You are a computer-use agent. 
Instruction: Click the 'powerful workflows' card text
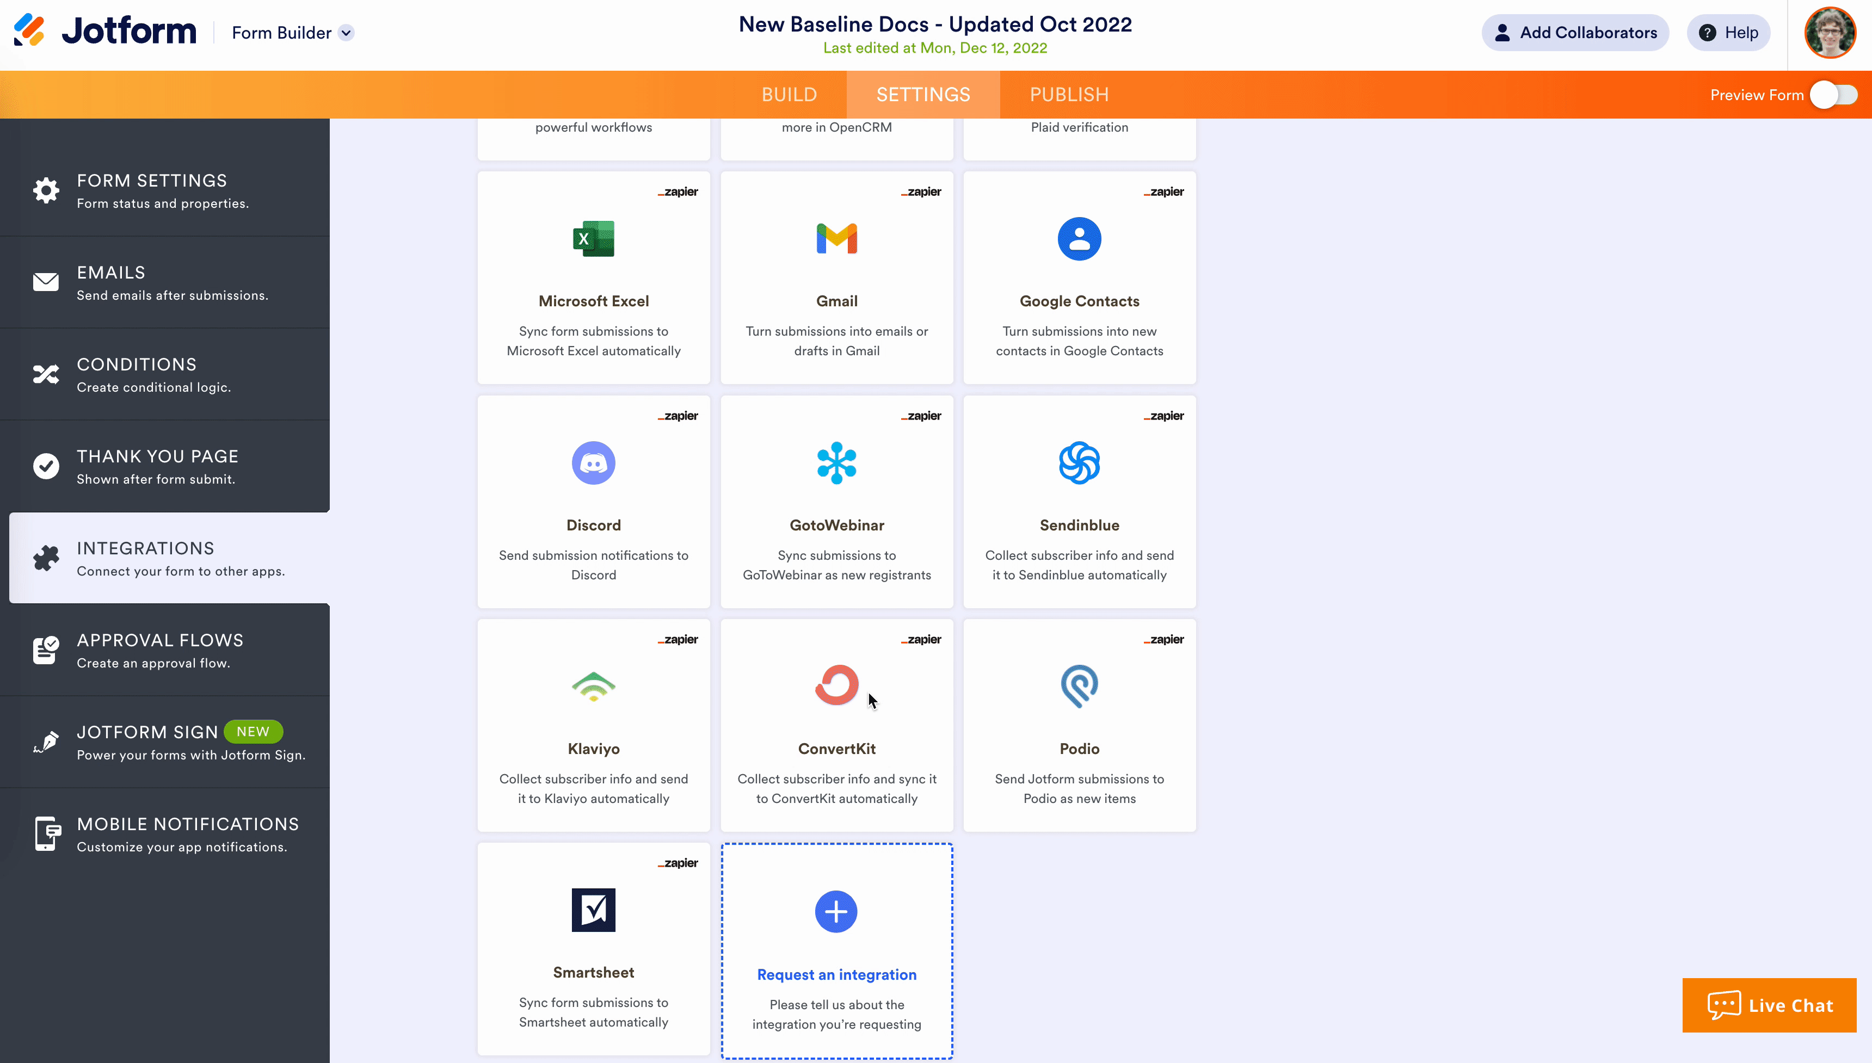(594, 127)
